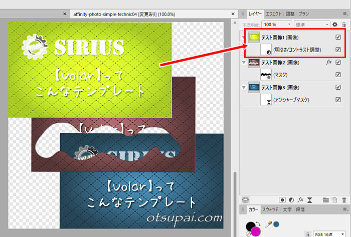
Task: Open the スウォッチ tab
Action: (x=270, y=210)
